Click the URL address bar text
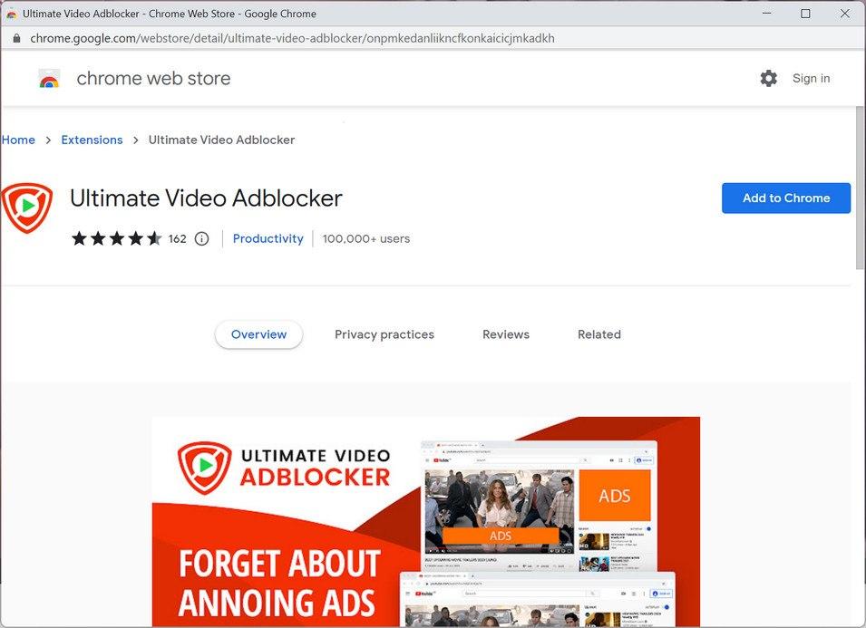Image resolution: width=866 pixels, height=628 pixels. tap(292, 38)
